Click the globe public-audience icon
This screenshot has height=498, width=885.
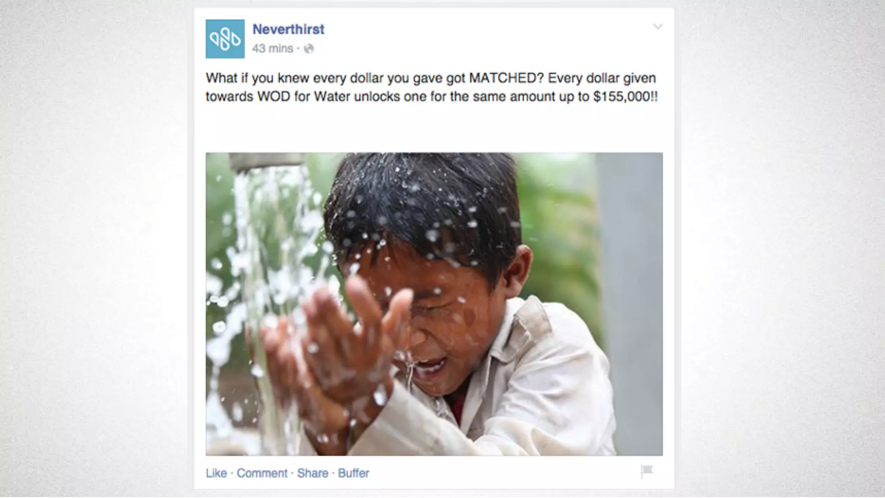pyautogui.click(x=309, y=49)
